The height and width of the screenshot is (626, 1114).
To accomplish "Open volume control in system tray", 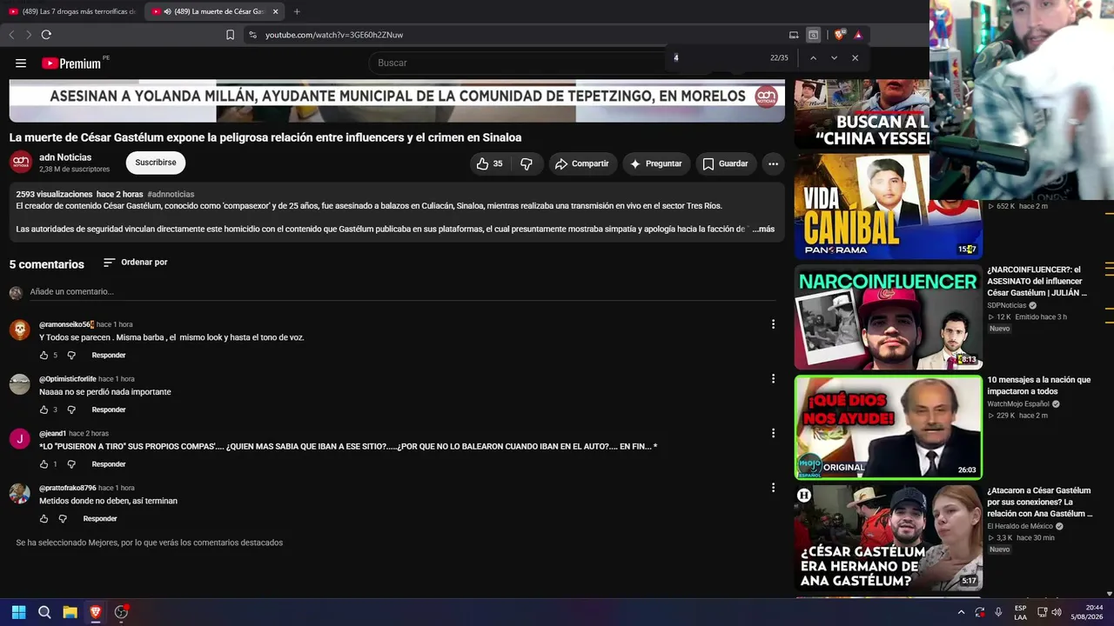I will coord(1057,612).
